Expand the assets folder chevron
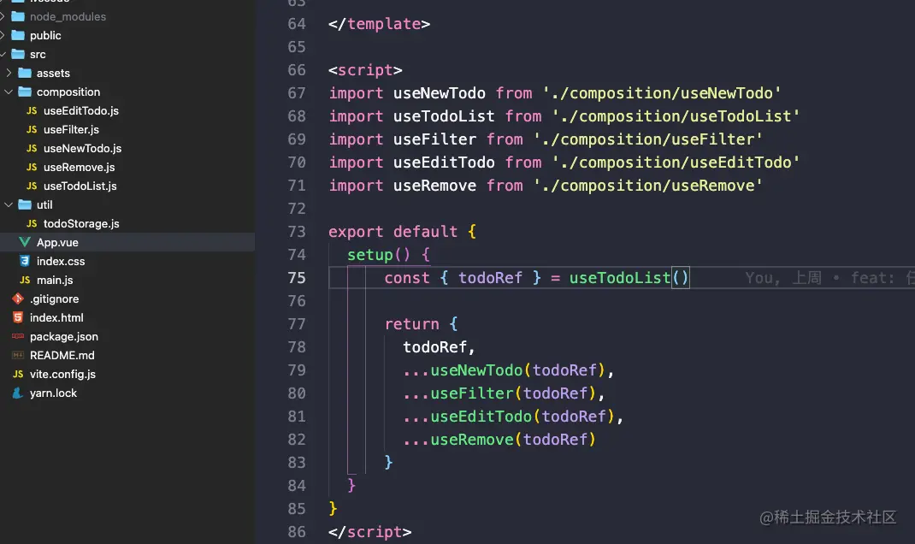Image resolution: width=915 pixels, height=544 pixels. [9, 73]
